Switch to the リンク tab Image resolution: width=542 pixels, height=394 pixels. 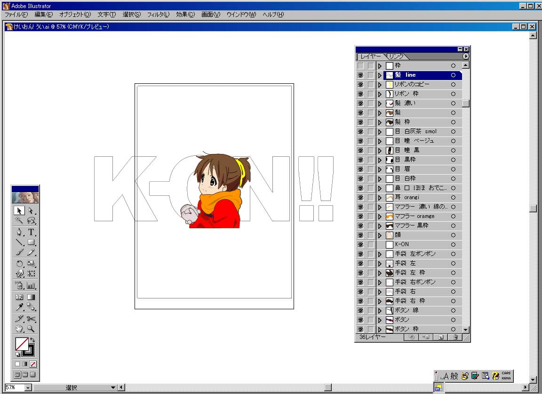[396, 56]
